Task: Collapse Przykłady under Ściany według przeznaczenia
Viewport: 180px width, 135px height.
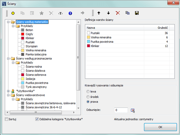Action: [x=13, y=63]
